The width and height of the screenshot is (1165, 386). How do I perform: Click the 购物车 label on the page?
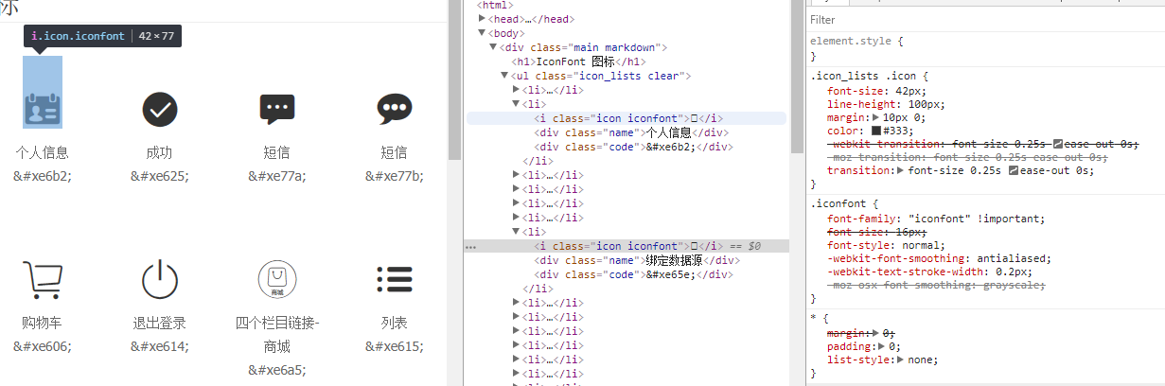[x=43, y=323]
